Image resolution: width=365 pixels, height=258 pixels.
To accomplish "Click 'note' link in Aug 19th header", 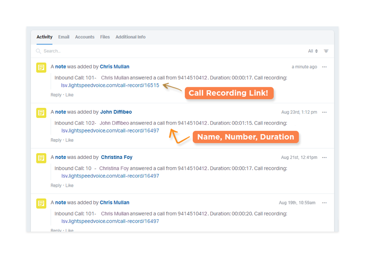I will (60, 203).
